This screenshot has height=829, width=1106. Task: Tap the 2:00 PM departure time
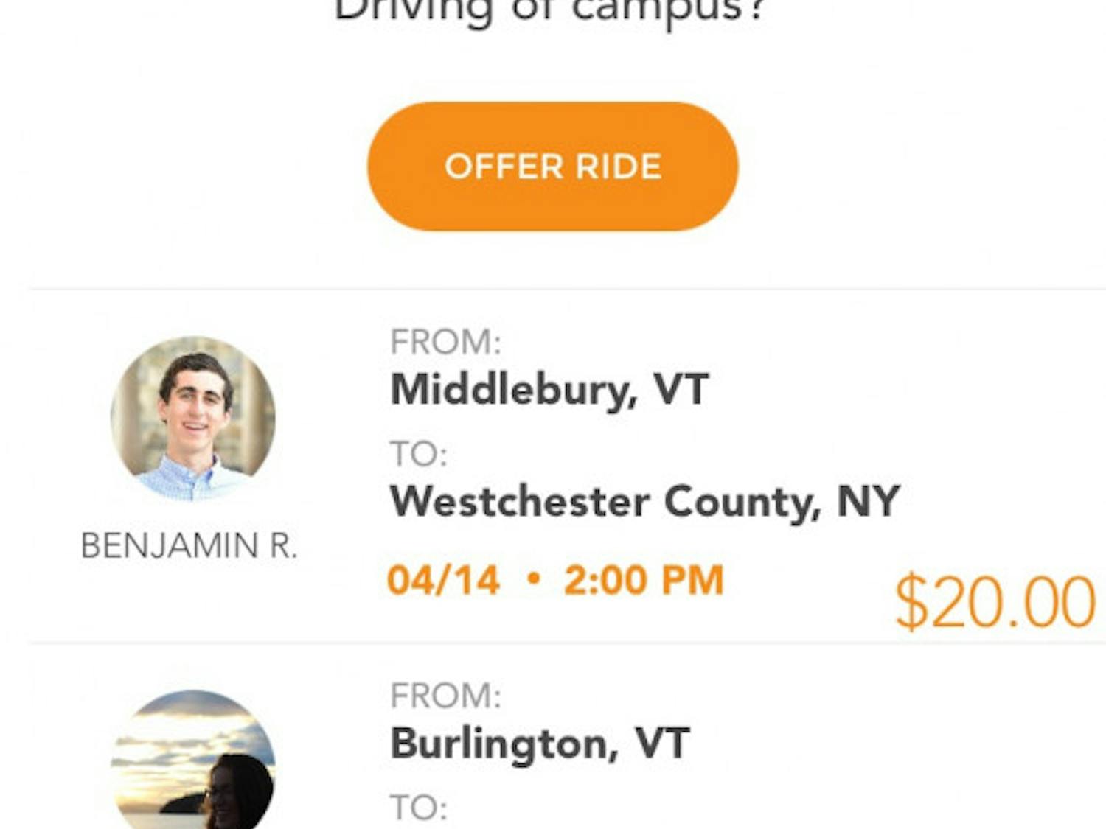point(644,580)
